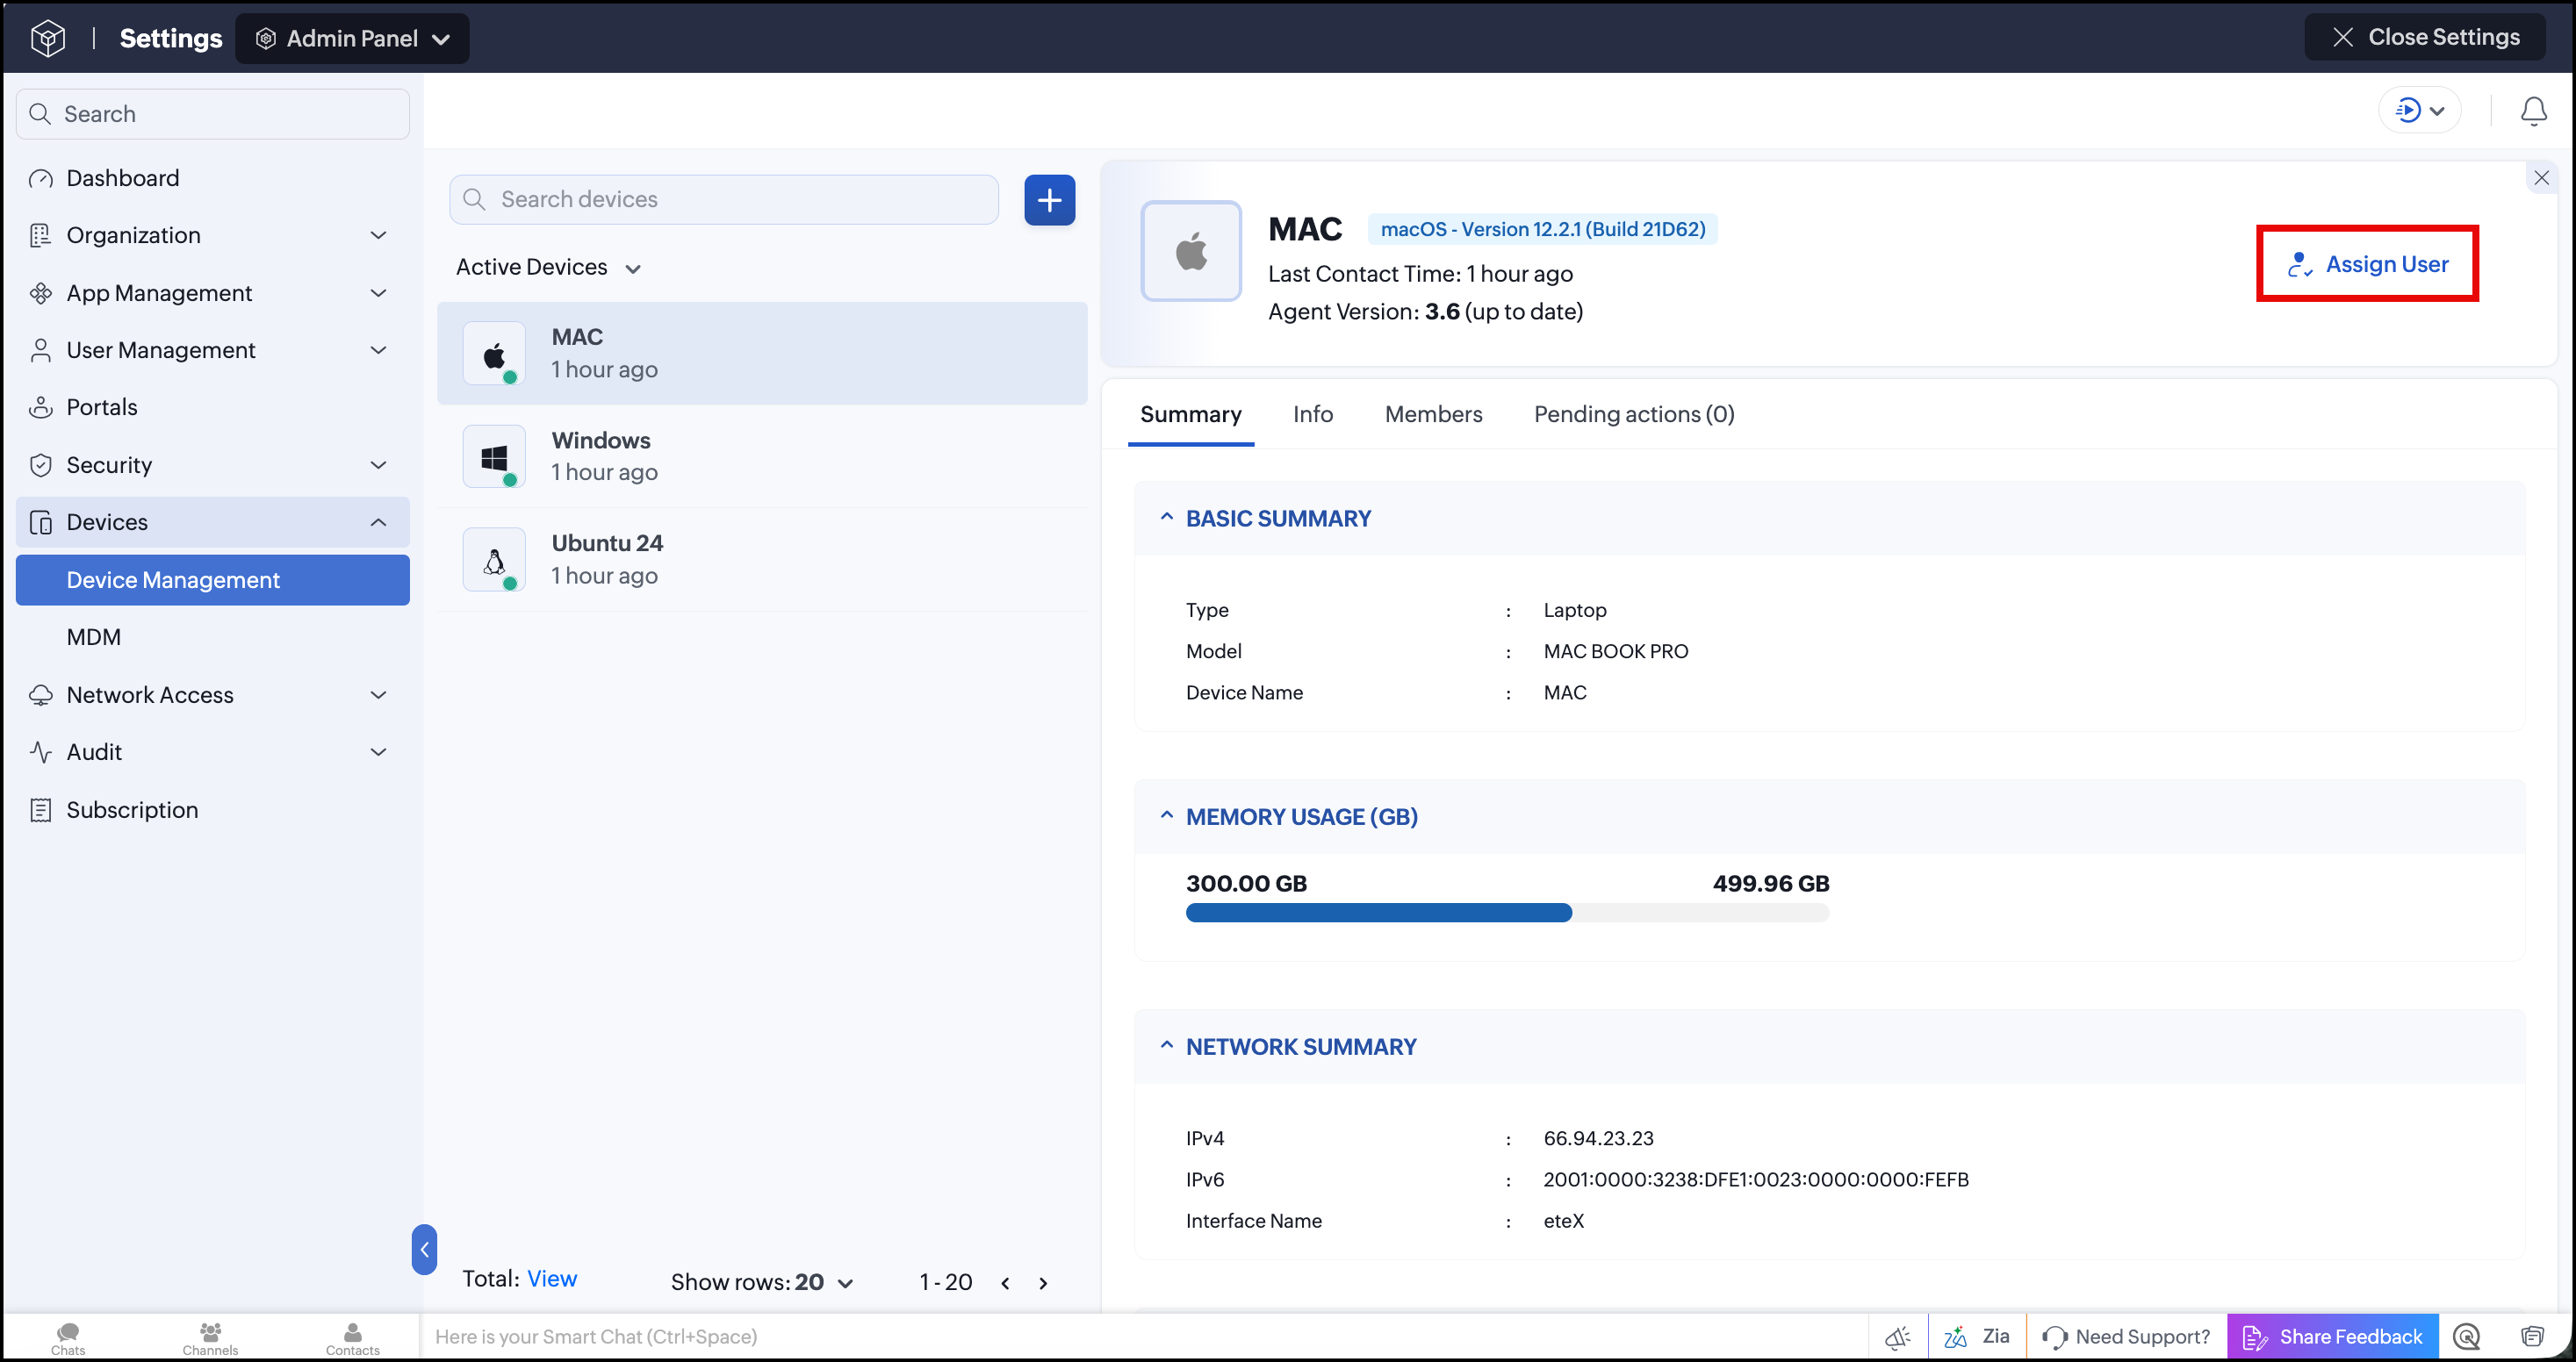Open the Subscription page
This screenshot has width=2576, height=1362.
(213, 810)
